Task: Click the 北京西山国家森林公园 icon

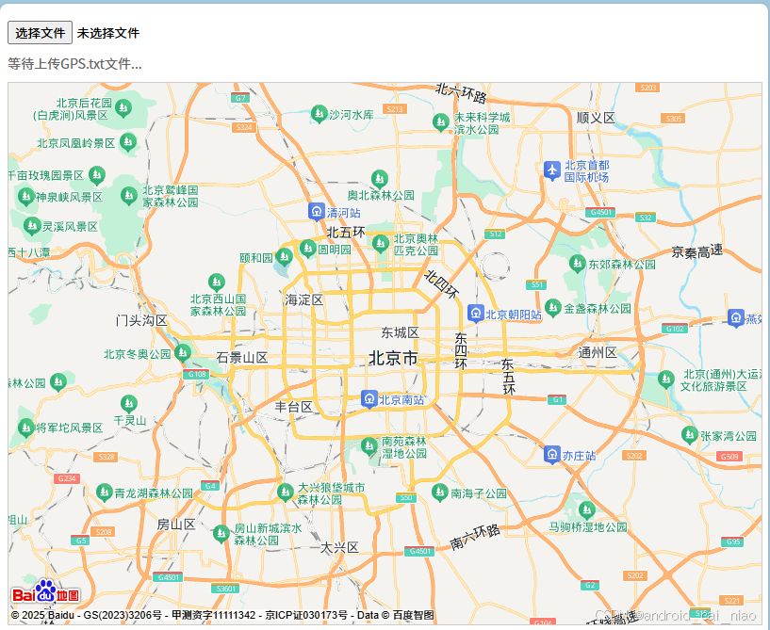Action: pyautogui.click(x=217, y=283)
